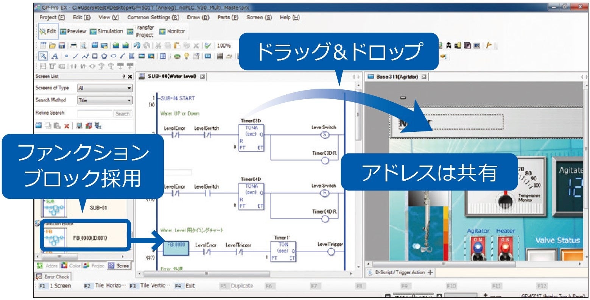Run the error check checkmark icon
This screenshot has width=590, height=300.
[x=207, y=45]
